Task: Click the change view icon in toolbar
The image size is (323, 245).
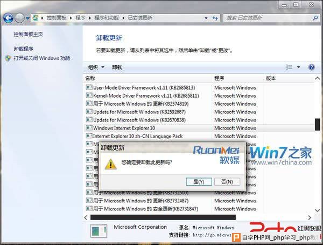Action: (289, 67)
